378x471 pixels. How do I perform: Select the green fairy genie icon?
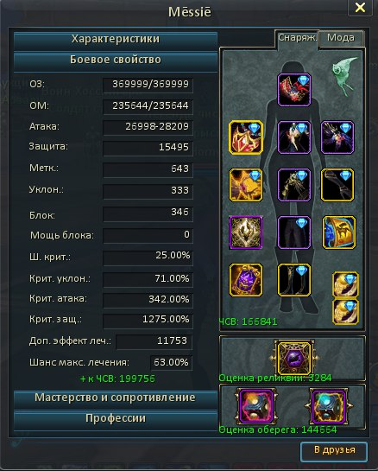point(345,76)
